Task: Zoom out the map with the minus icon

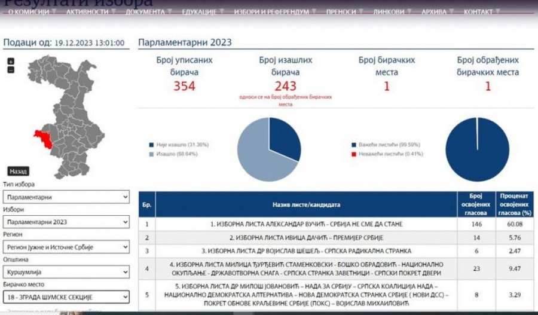Action: 11,70
